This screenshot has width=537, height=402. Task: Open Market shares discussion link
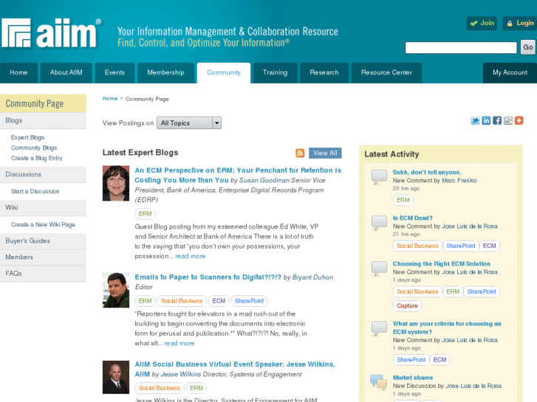pos(413,378)
